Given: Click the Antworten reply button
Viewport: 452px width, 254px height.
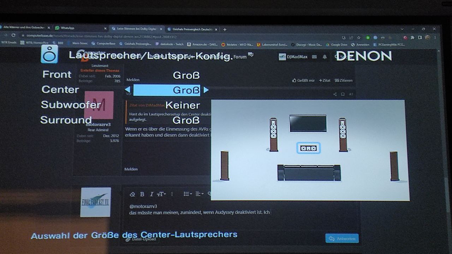Looking at the screenshot, I should (342, 238).
